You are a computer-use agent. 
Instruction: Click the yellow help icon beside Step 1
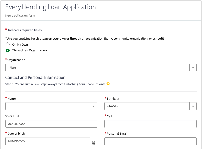click(x=108, y=84)
